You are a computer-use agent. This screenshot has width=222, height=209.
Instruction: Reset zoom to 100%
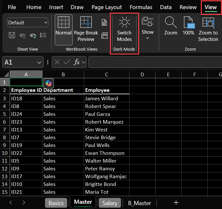[188, 26]
